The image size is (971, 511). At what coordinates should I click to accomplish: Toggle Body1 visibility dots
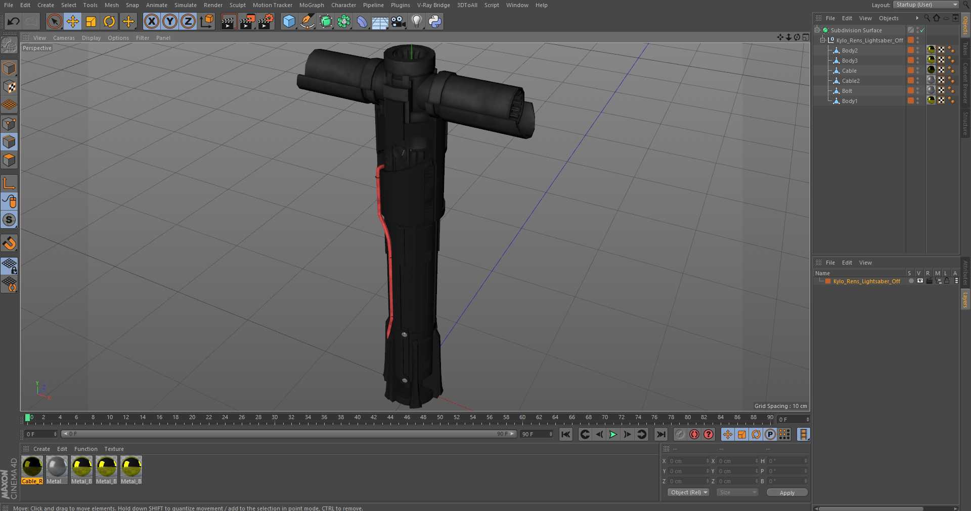918,100
